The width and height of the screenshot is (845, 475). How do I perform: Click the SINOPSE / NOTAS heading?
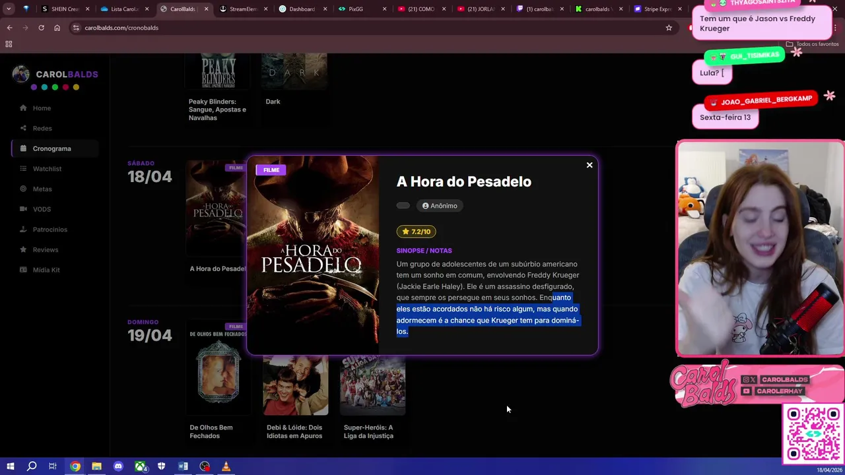pyautogui.click(x=424, y=251)
